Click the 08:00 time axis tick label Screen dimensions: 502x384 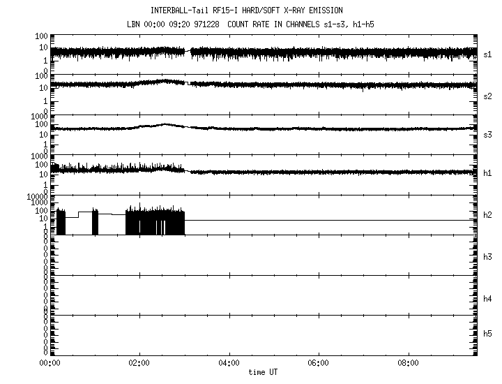(408, 363)
